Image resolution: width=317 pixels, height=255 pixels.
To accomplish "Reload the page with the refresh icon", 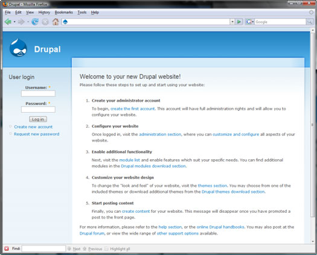I will [35, 22].
